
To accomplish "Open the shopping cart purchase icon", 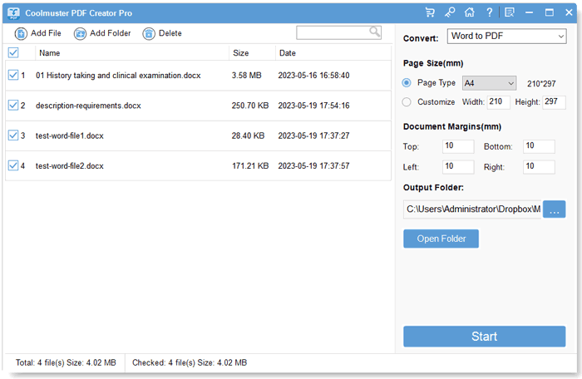I will pos(430,12).
